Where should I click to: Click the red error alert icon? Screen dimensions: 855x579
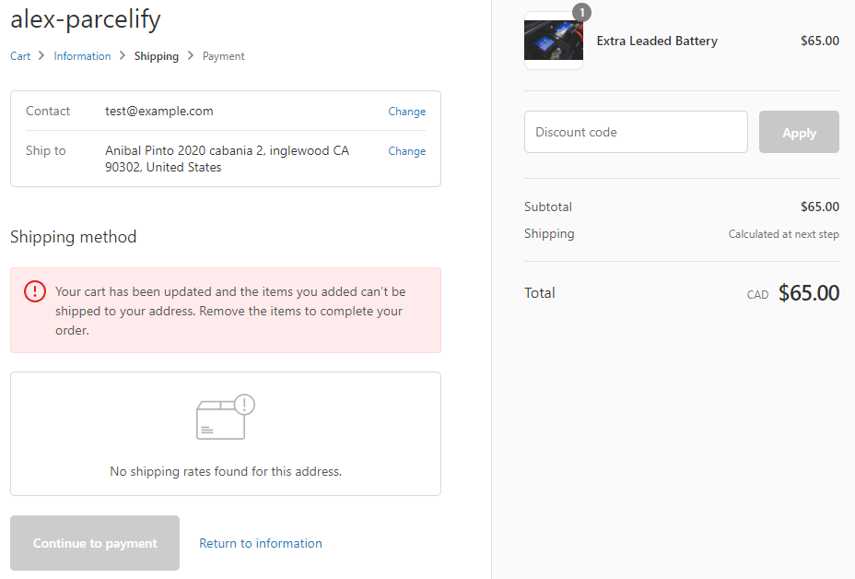click(35, 291)
